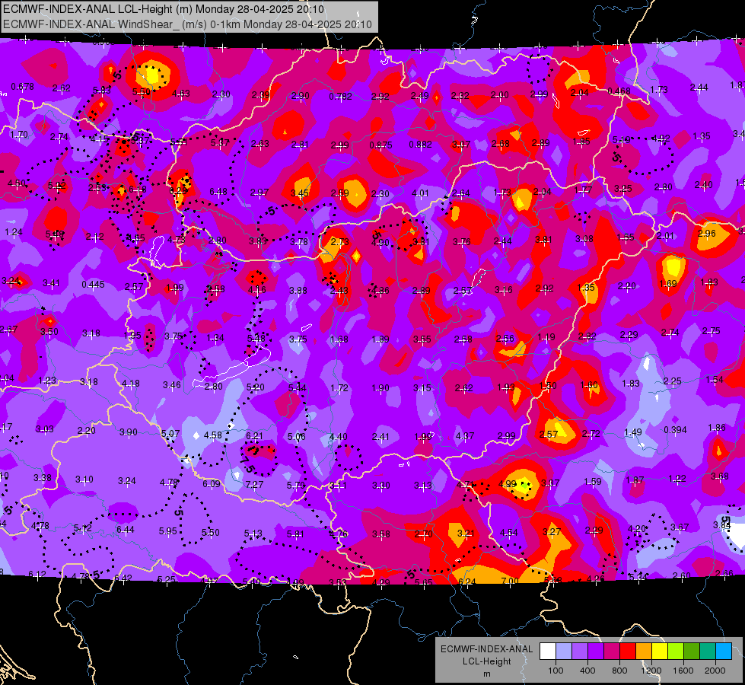Click the orange swatch in the legend colorbar
Screen dimensions: 745x685
coord(644,652)
